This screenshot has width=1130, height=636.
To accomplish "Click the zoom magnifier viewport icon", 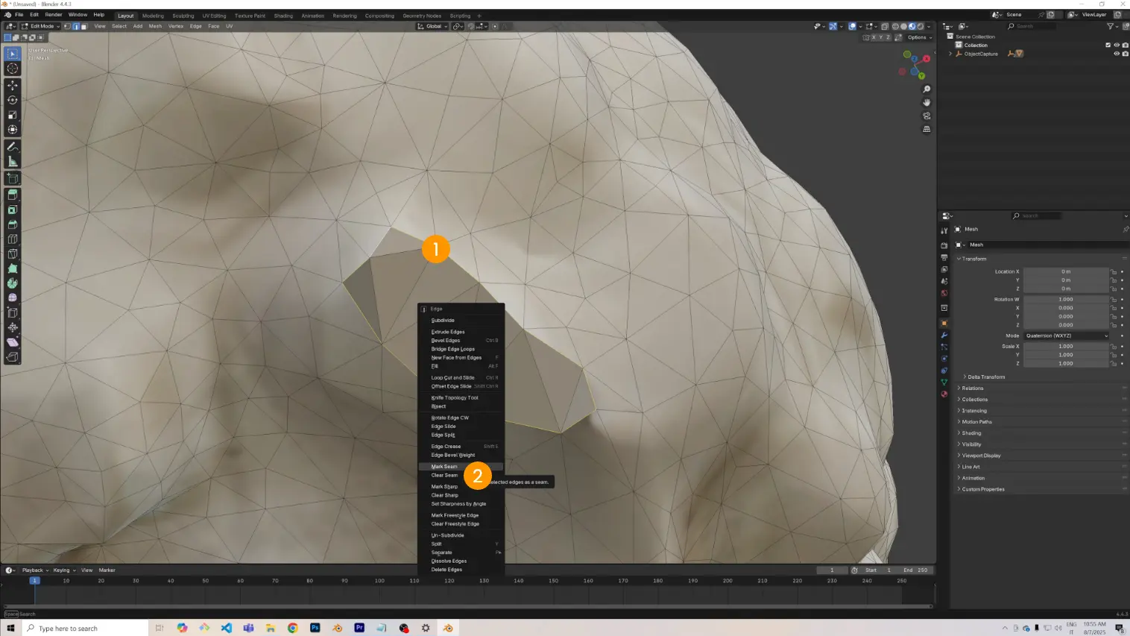I will [927, 89].
